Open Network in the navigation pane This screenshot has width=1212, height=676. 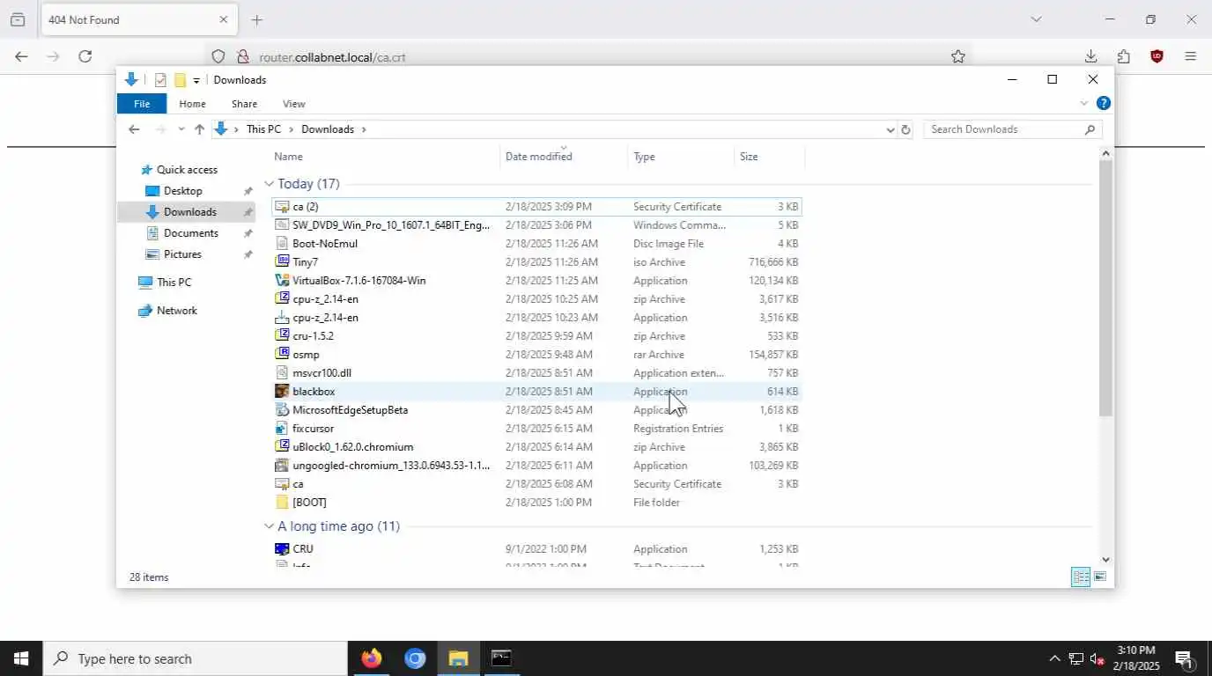point(176,311)
